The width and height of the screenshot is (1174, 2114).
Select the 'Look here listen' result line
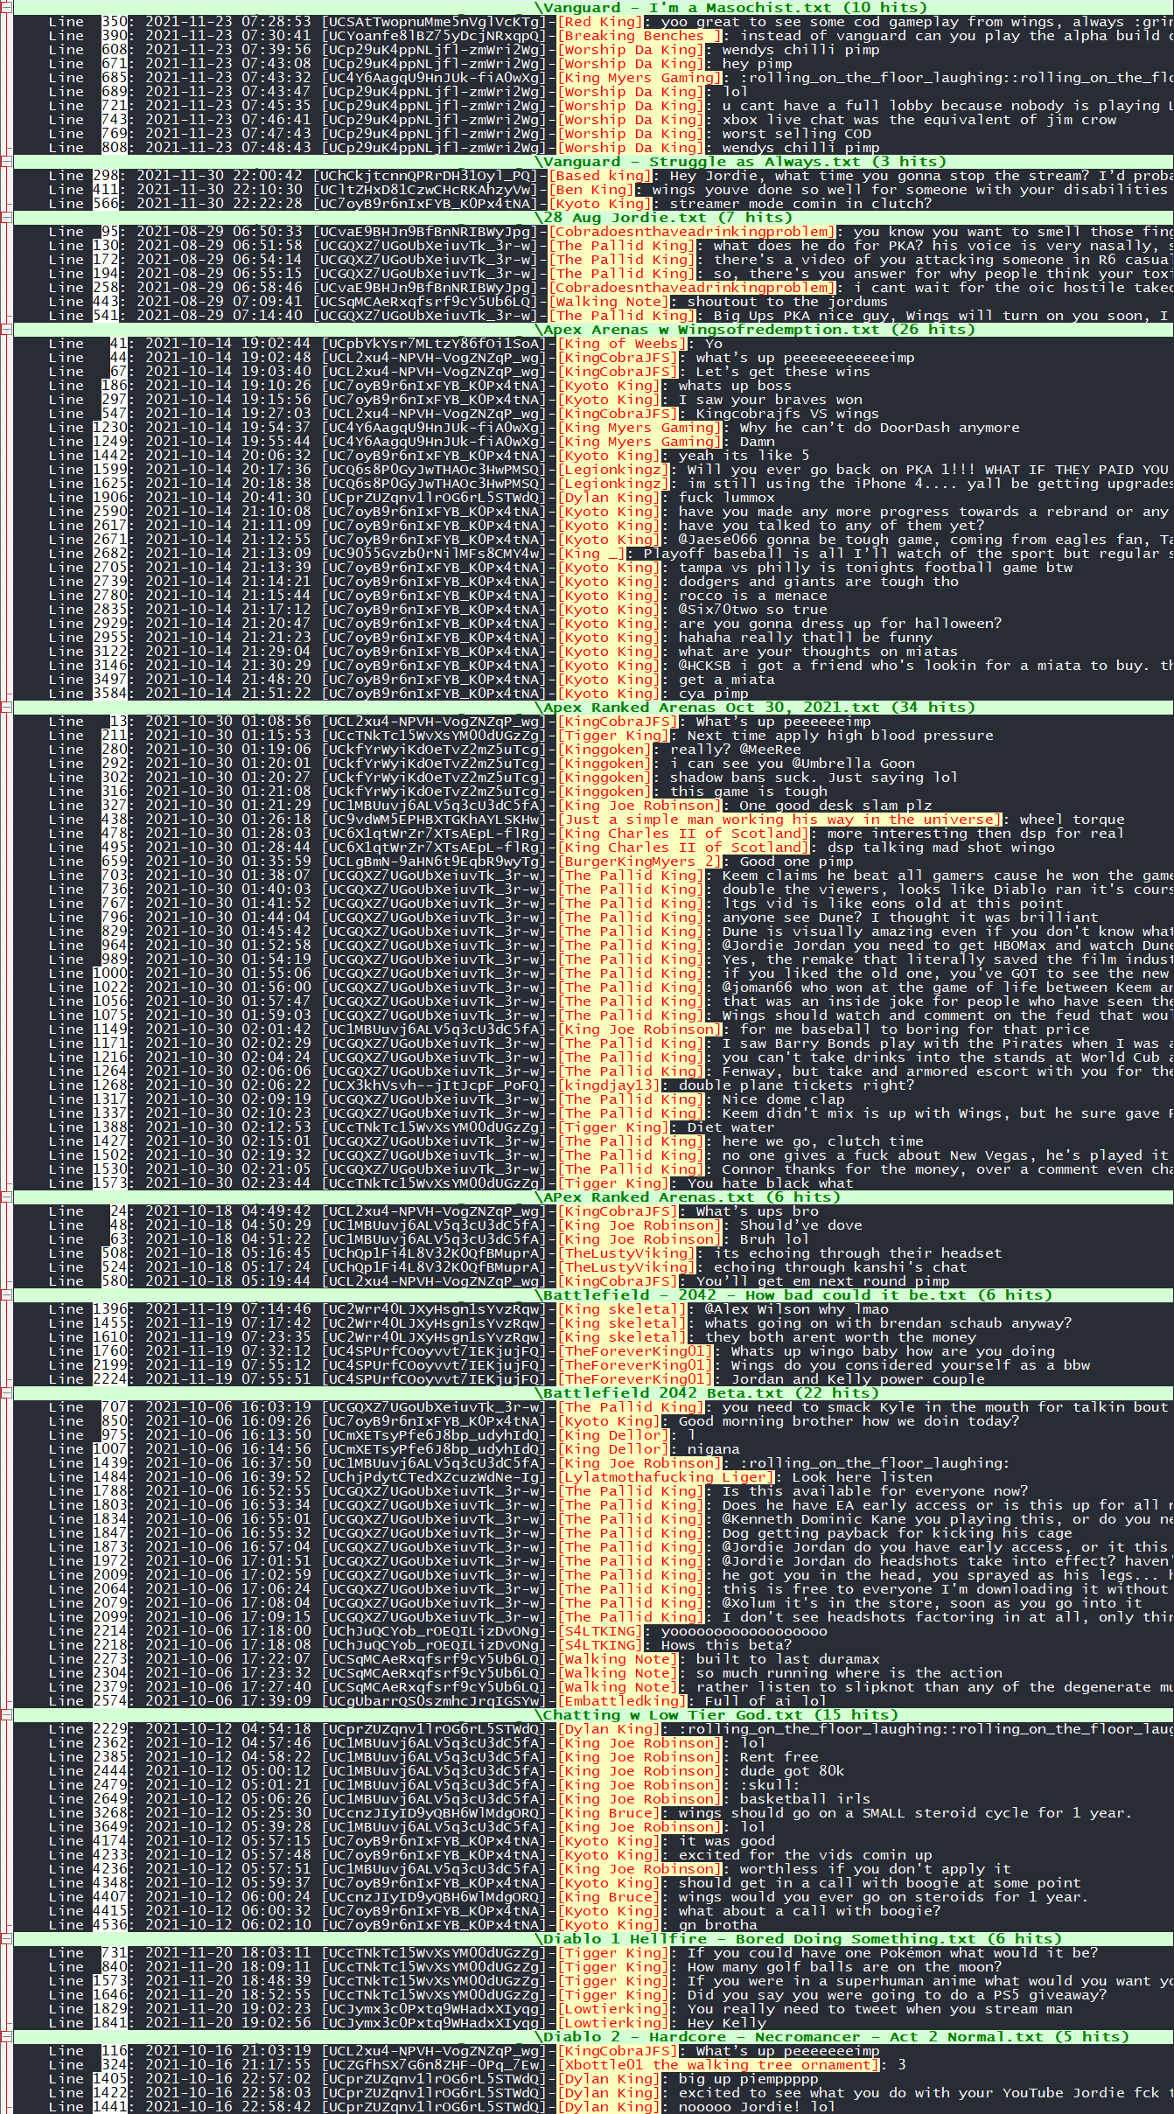click(x=593, y=1477)
